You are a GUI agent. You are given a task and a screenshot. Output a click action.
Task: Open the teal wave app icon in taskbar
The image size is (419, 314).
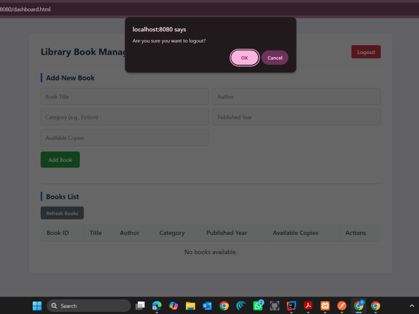pyautogui.click(x=241, y=306)
